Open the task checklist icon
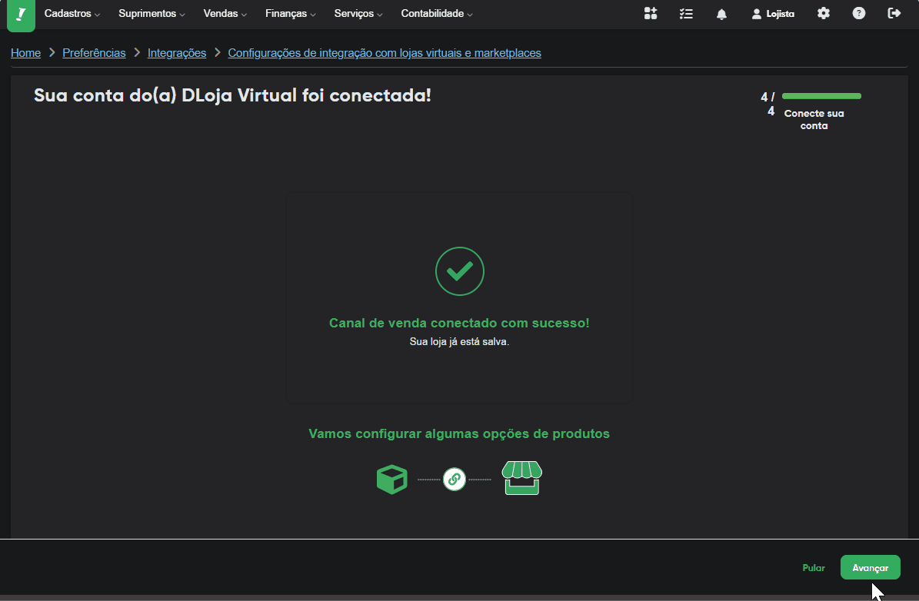Image resolution: width=919 pixels, height=601 pixels. (x=686, y=14)
